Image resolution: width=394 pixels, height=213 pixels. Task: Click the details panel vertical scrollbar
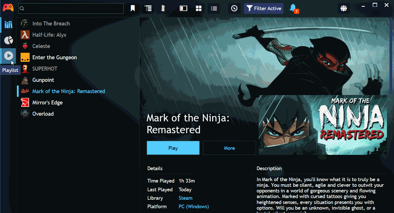[391, 56]
